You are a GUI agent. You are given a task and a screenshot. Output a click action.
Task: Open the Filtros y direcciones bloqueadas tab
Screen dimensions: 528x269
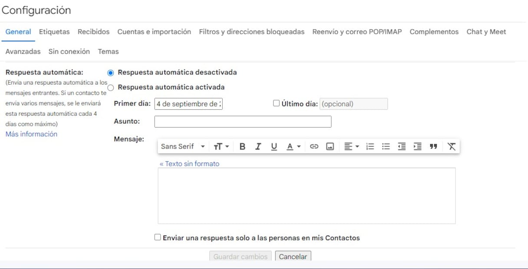pos(251,32)
